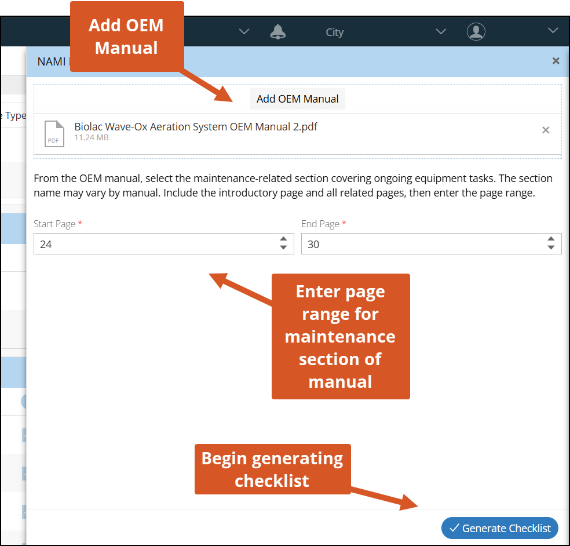This screenshot has height=546, width=570.
Task: Open the notifications bell icon
Action: [x=278, y=32]
